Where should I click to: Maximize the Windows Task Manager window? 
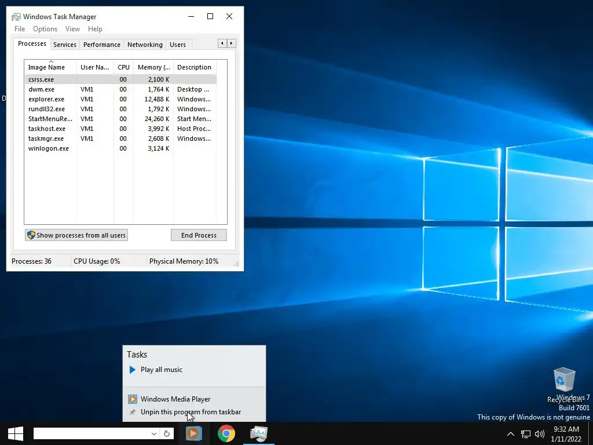[210, 16]
